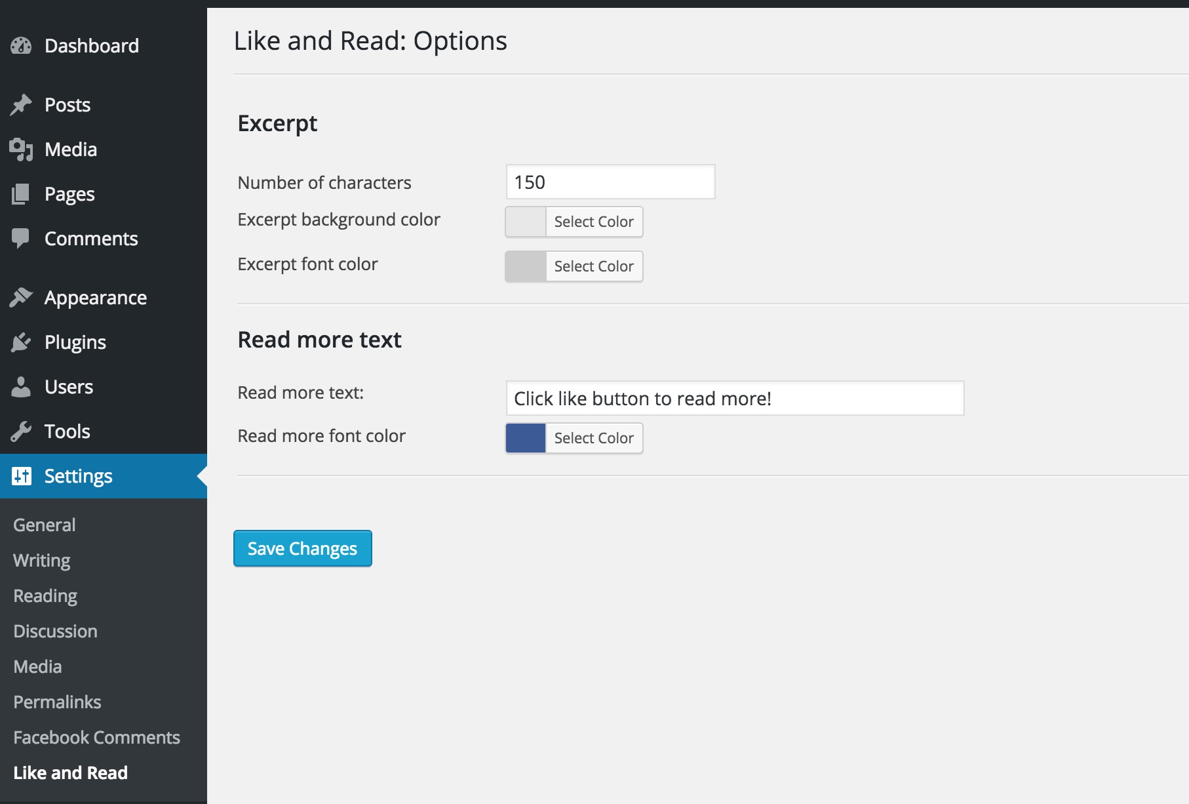Click the 'Like and Read: Options' title
The height and width of the screenshot is (804, 1189).
coord(370,41)
